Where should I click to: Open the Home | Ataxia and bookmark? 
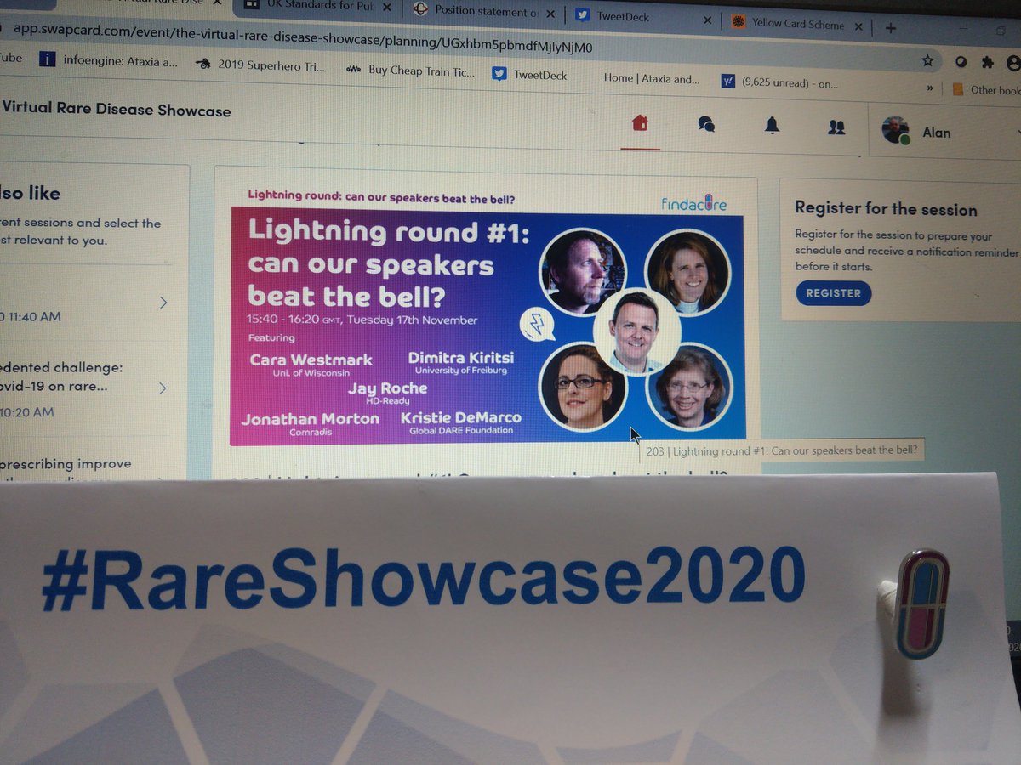coord(652,78)
